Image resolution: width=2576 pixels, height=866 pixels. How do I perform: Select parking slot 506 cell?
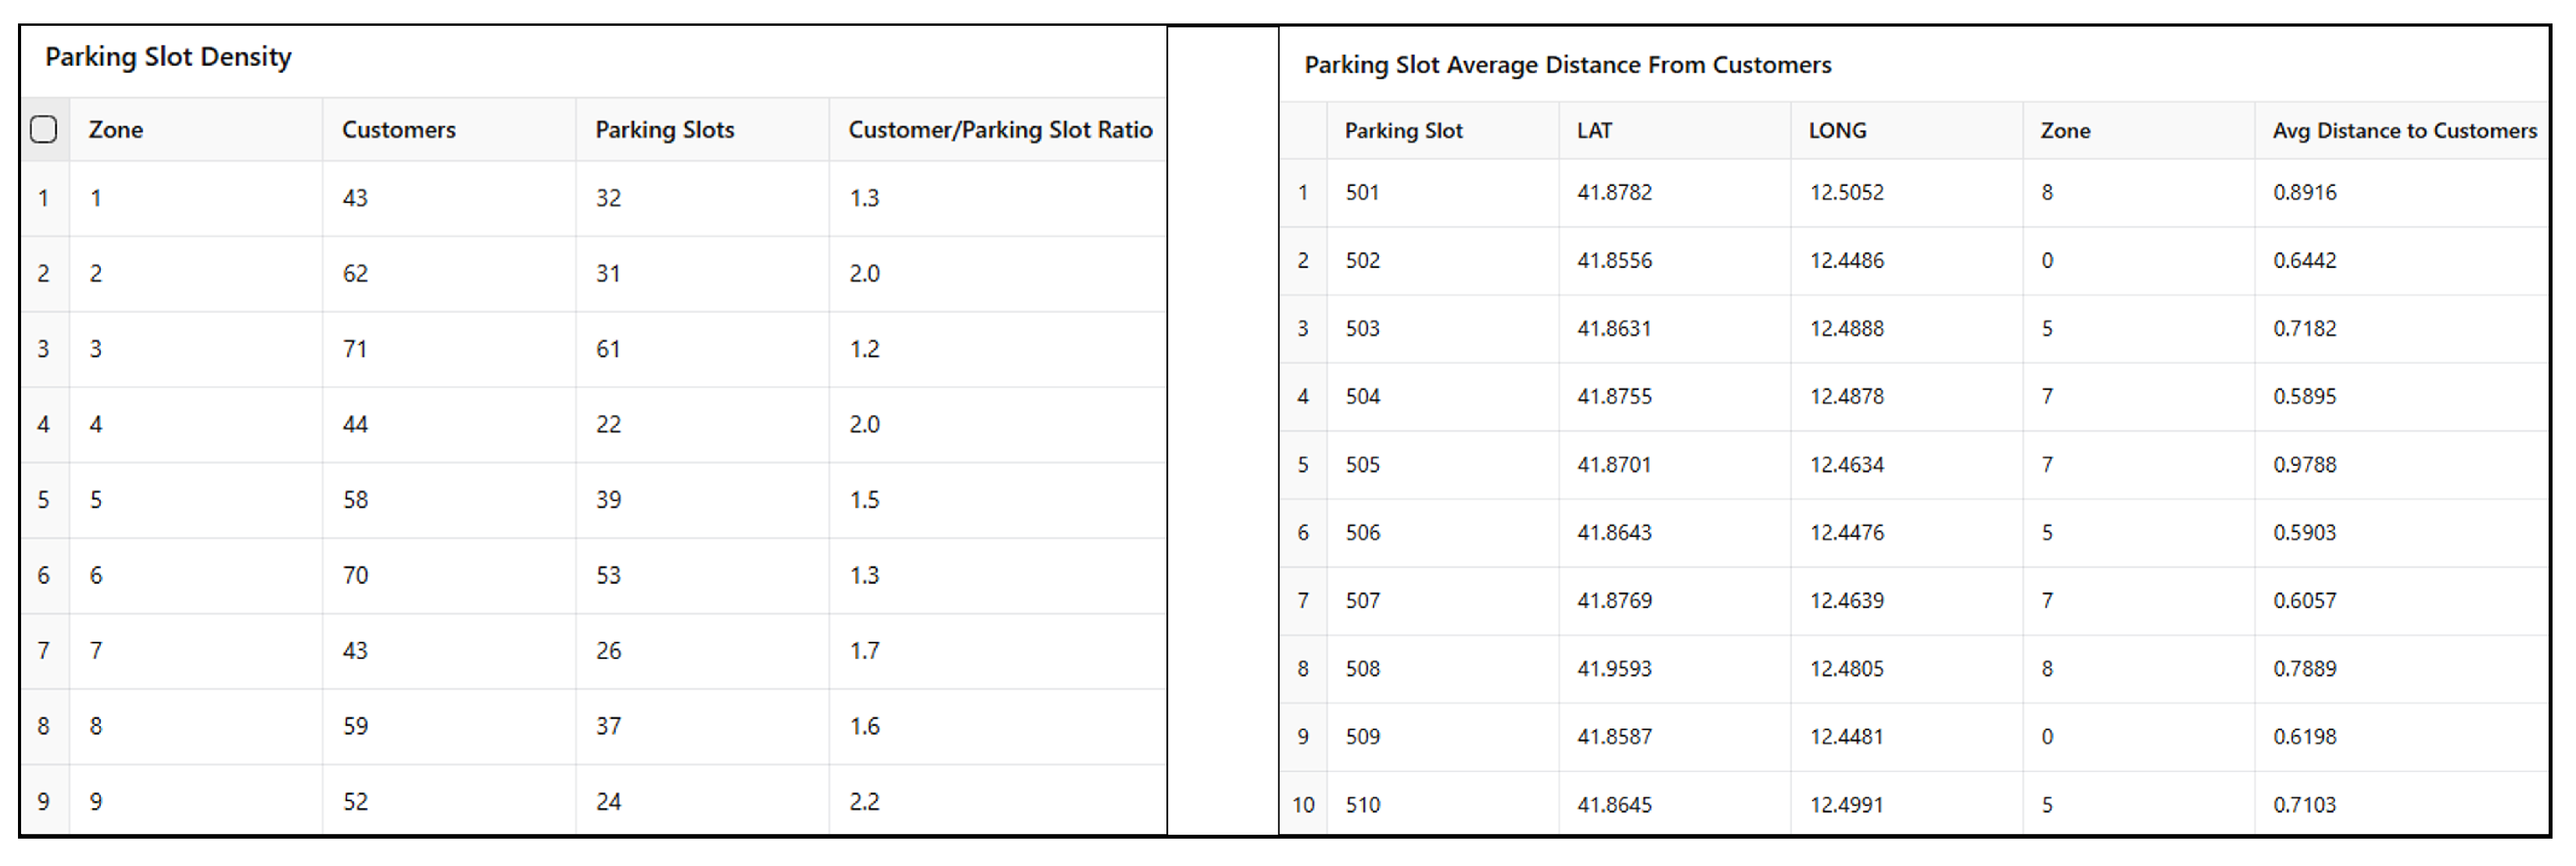point(1362,532)
